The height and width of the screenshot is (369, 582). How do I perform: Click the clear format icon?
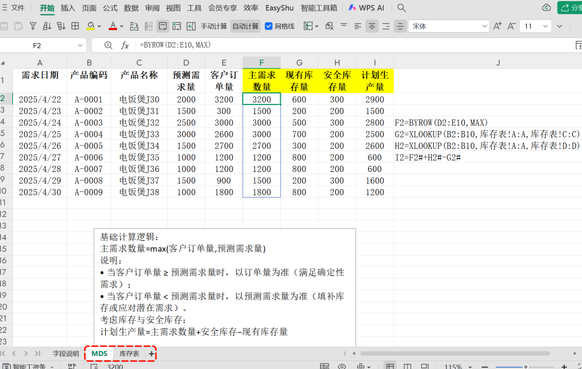[x=329, y=26]
